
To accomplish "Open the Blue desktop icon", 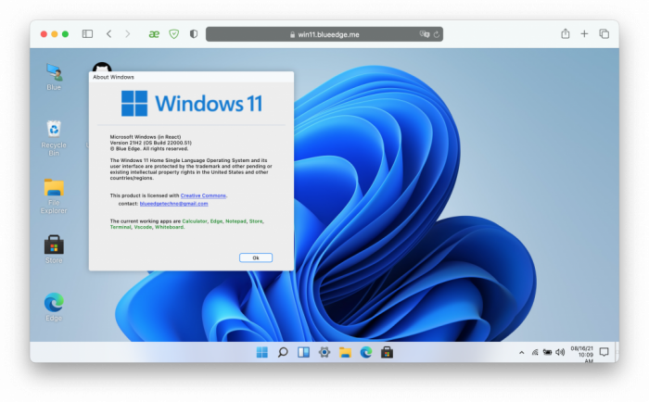I will (x=54, y=77).
